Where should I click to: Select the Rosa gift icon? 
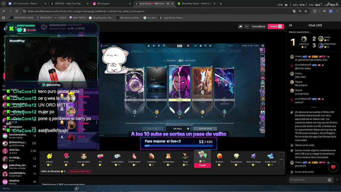66,156
